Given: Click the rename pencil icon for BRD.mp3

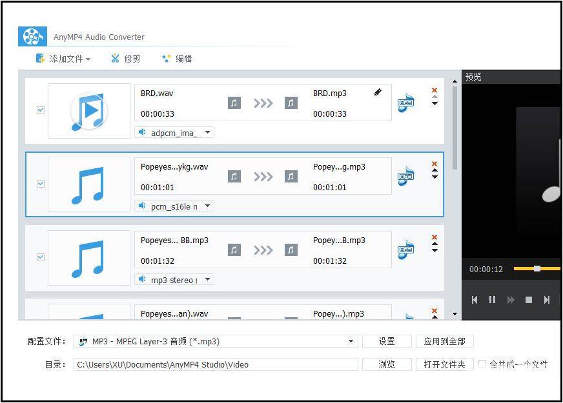Looking at the screenshot, I should click(377, 92).
